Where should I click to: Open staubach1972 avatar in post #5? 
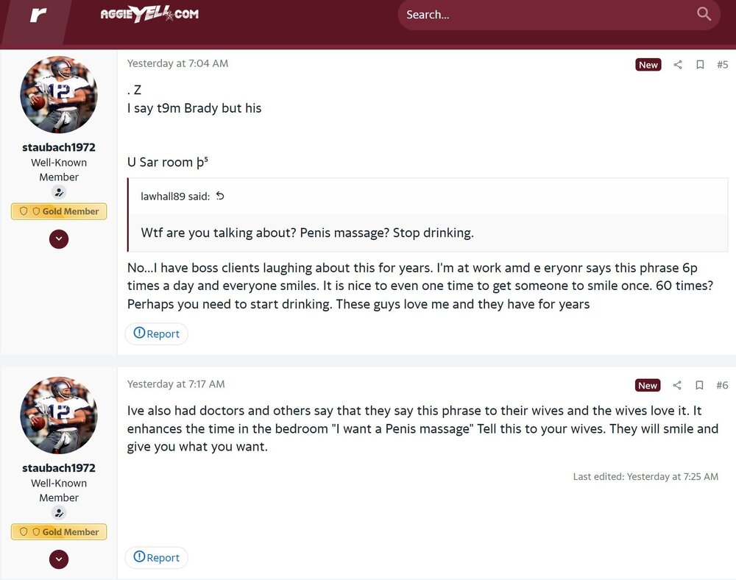point(59,95)
